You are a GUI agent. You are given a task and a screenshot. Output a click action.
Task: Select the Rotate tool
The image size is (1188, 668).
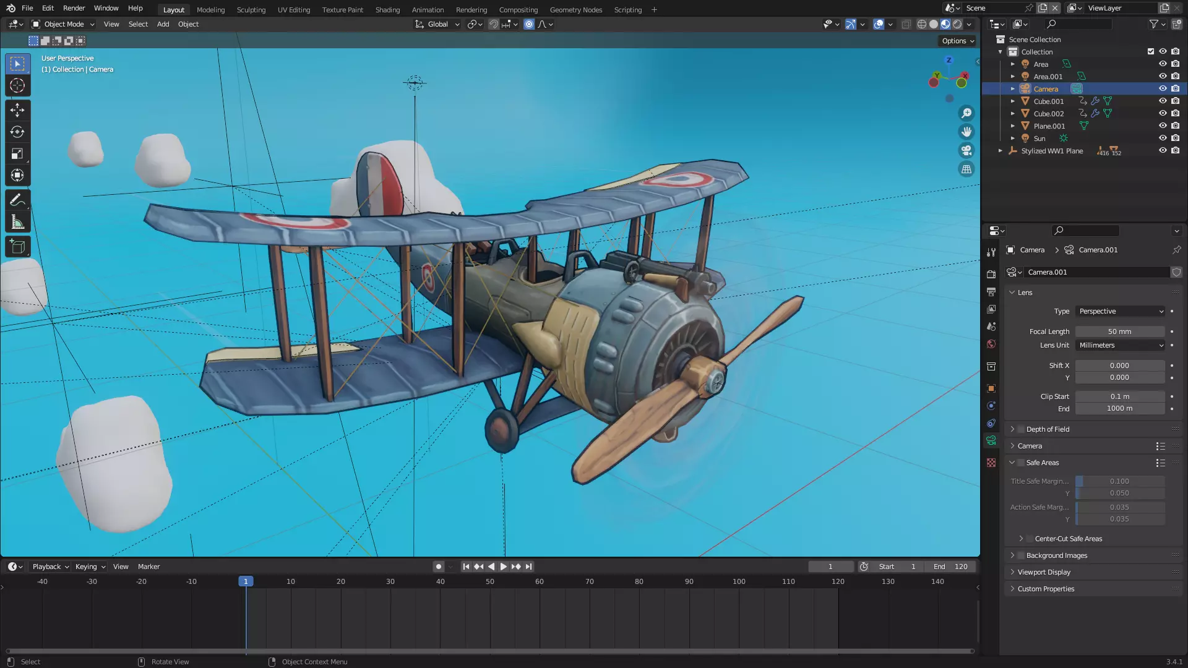(x=17, y=132)
